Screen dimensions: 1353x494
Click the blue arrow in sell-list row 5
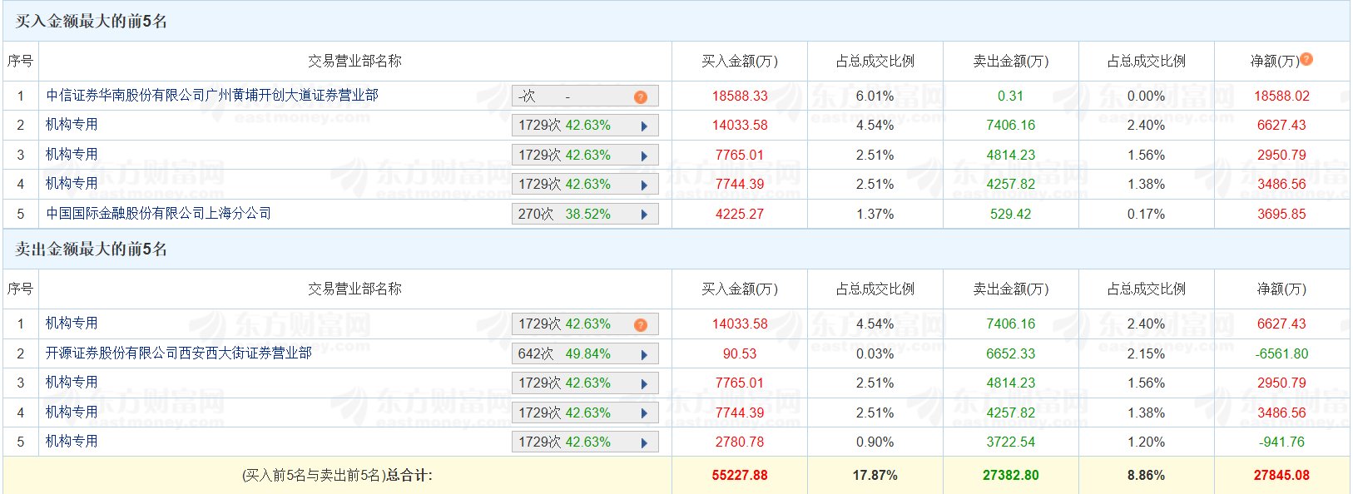(644, 442)
